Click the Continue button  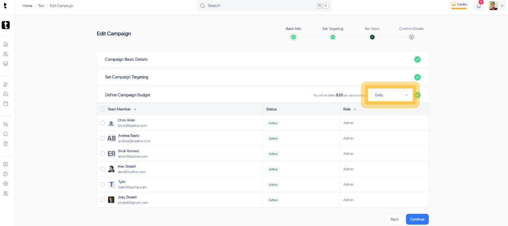[x=417, y=219]
